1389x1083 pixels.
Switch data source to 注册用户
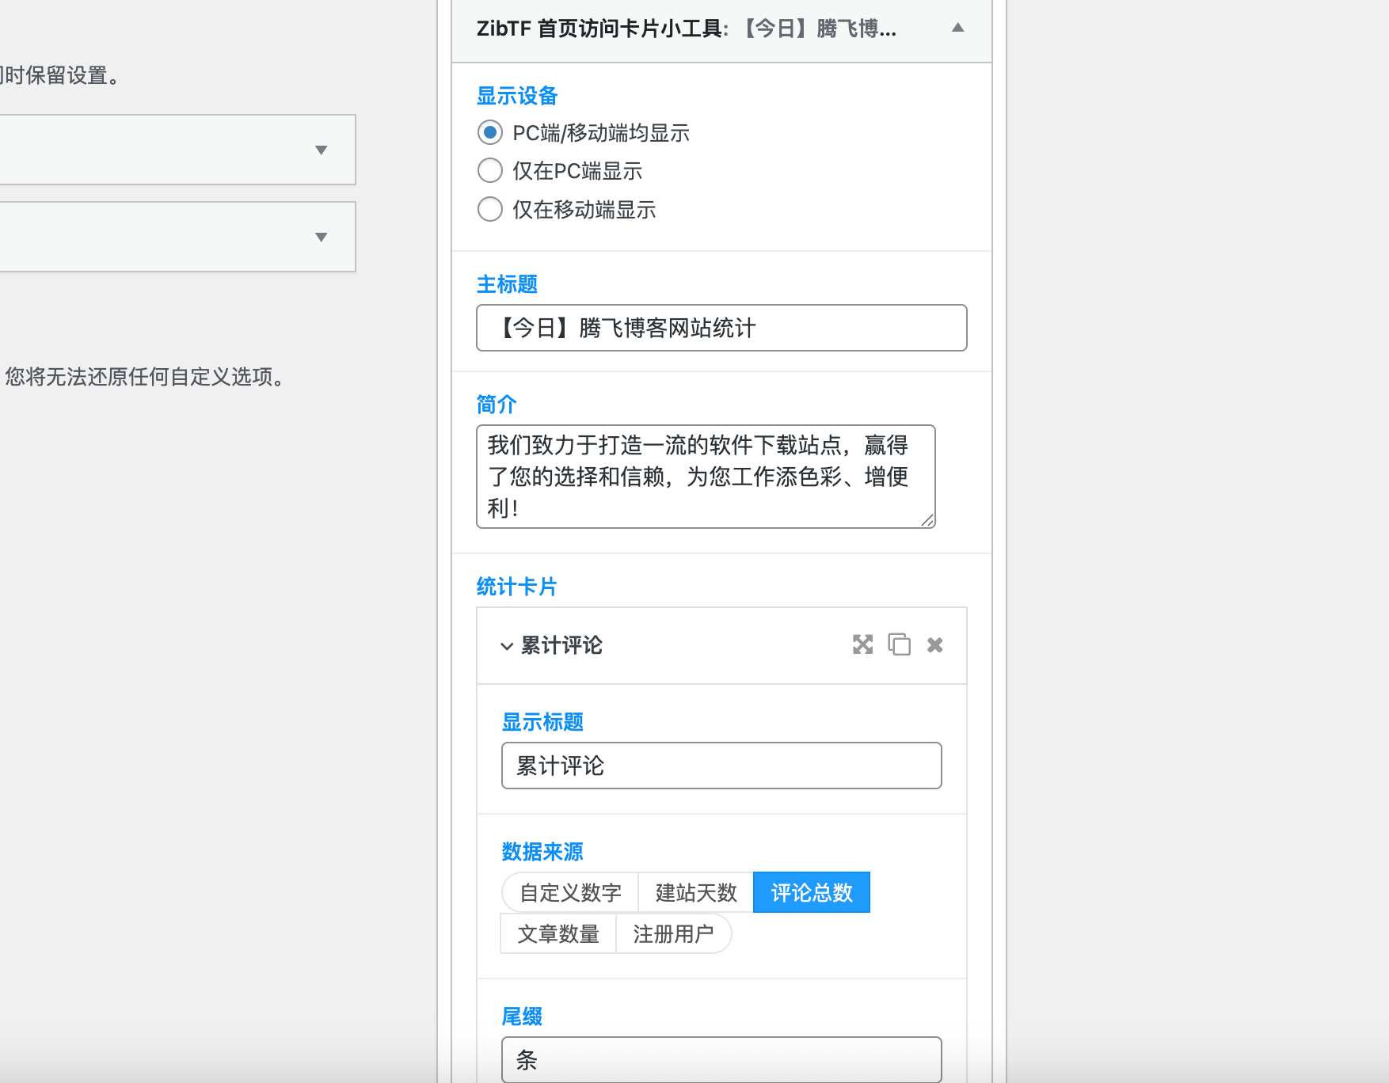tap(674, 933)
